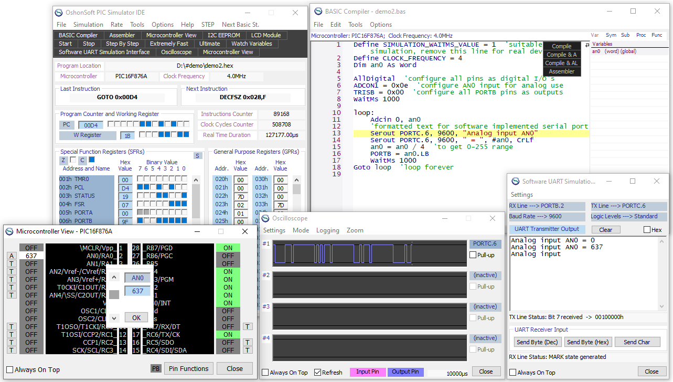The height and width of the screenshot is (382, 673).
Task: Click the T toggle button for T1OSO/T1CKI pin
Action: click(11, 326)
